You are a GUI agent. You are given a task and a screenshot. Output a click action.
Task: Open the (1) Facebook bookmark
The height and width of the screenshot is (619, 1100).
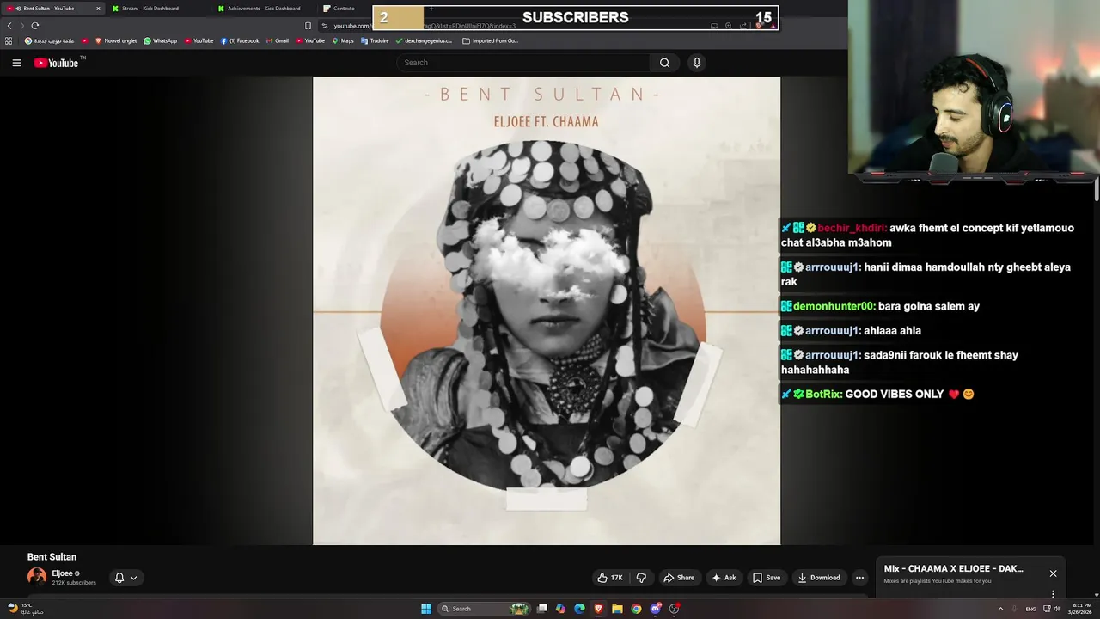(239, 40)
